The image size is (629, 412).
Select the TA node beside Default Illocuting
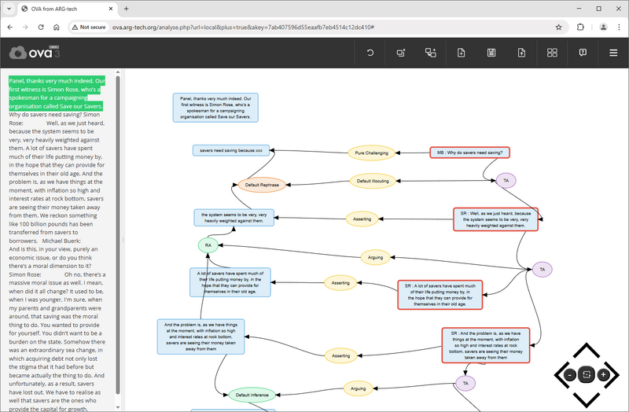pos(506,181)
